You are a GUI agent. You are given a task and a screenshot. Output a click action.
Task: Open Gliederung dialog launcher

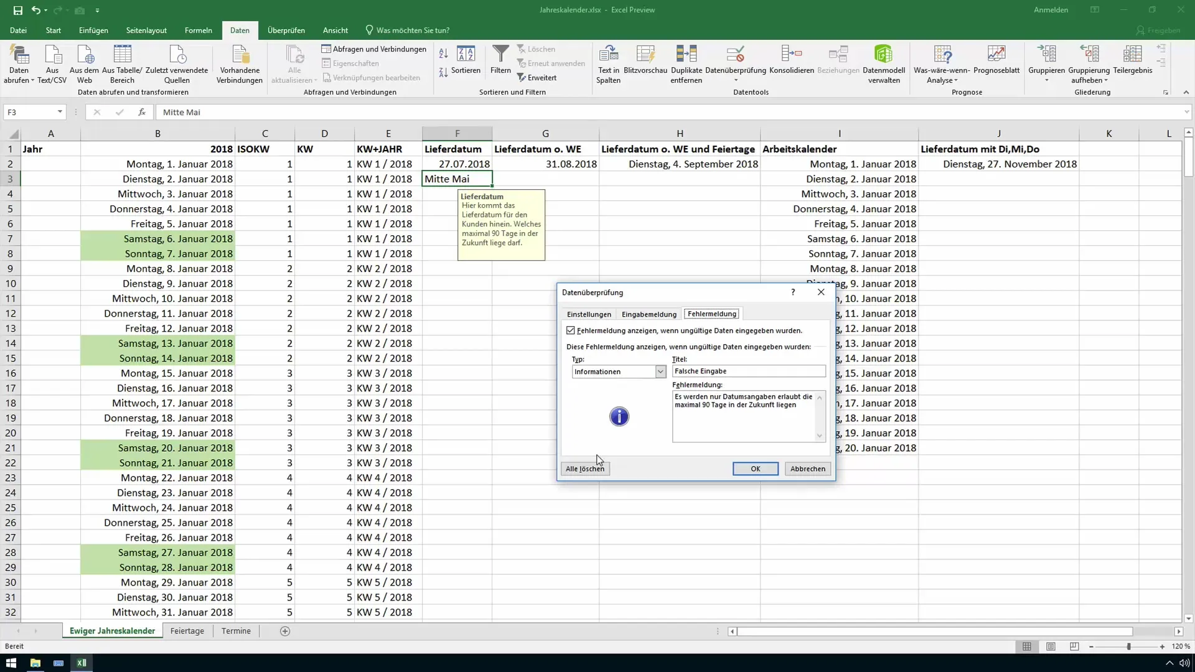click(x=1166, y=93)
